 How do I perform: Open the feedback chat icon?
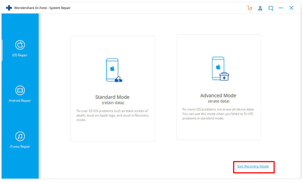(x=271, y=8)
